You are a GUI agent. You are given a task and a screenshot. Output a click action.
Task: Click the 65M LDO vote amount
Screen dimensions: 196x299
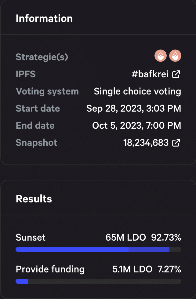(126, 238)
